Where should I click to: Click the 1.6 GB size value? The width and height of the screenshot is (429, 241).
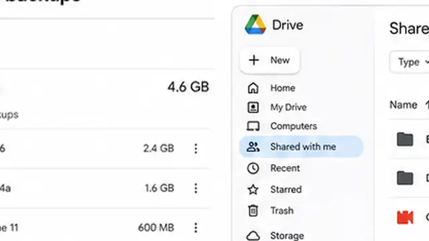[160, 188]
